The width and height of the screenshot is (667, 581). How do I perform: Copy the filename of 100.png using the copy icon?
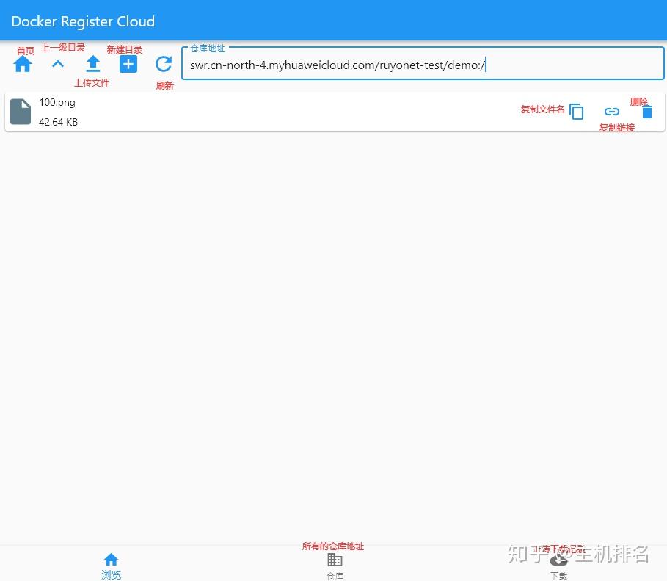pos(577,112)
